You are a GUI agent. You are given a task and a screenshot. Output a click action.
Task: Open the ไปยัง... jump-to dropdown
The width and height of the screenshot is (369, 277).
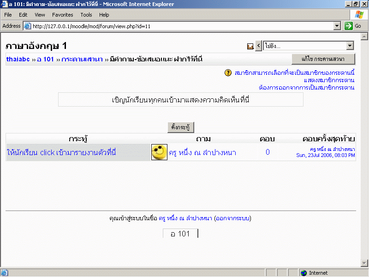click(x=308, y=46)
